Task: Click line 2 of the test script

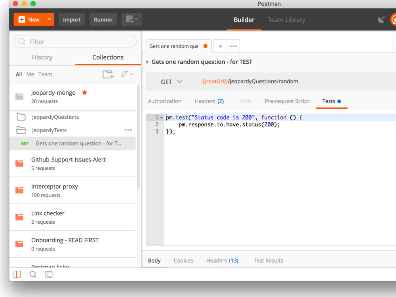Action: click(229, 124)
